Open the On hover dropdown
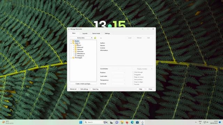223x125 pixels. 118,84
